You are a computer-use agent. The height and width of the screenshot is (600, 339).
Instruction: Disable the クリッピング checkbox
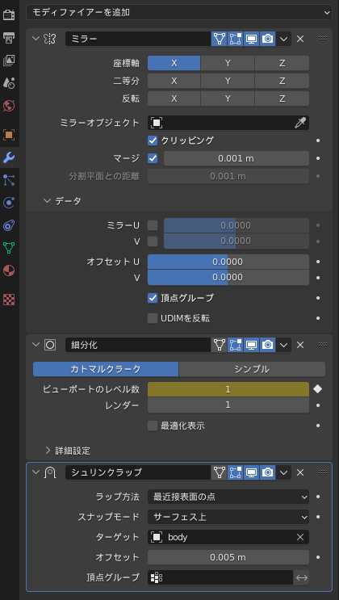(153, 141)
